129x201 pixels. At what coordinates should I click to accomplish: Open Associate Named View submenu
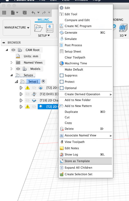(x=86, y=135)
